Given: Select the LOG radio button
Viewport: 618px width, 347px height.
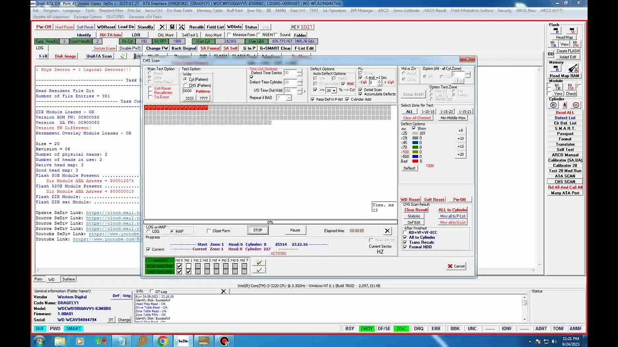Looking at the screenshot, I should [x=149, y=231].
